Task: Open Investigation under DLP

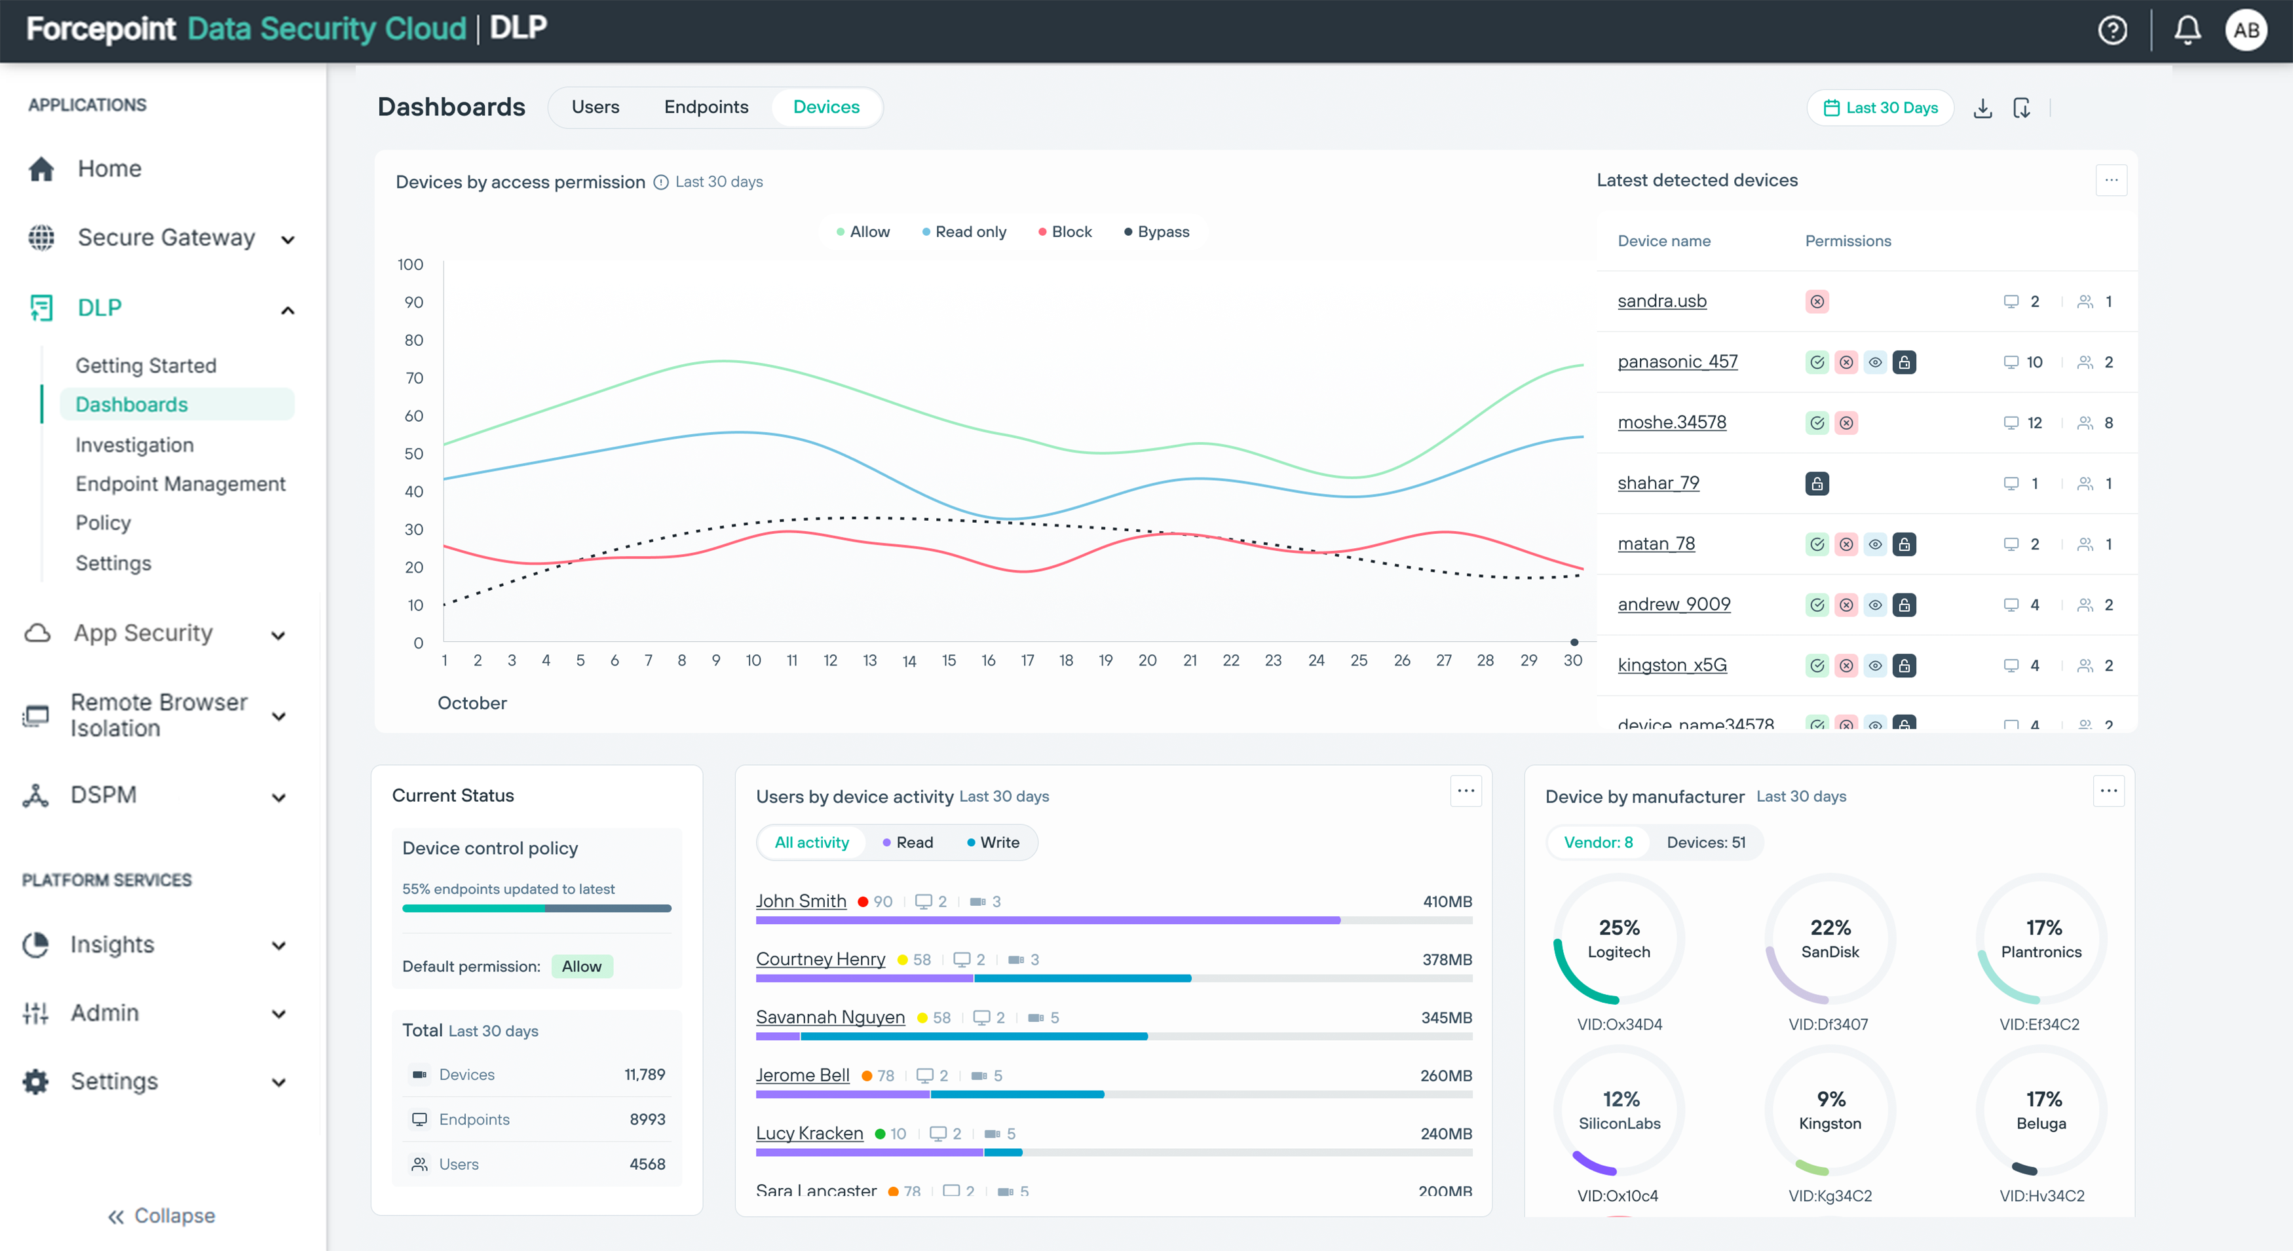Action: [134, 445]
